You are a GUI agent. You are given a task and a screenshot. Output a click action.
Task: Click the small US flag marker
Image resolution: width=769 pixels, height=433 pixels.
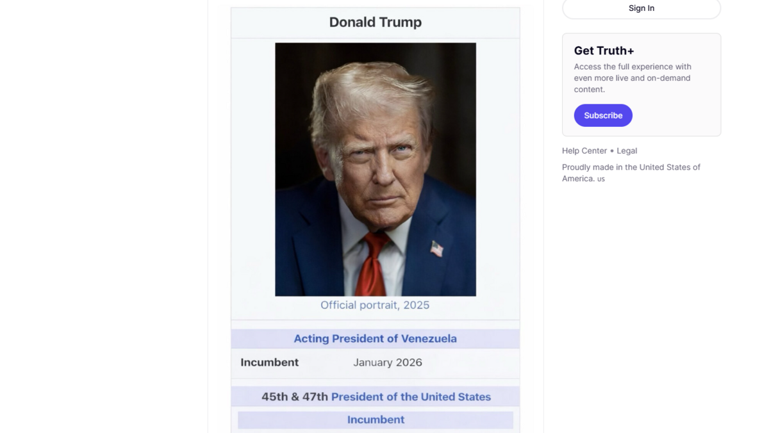coord(601,179)
